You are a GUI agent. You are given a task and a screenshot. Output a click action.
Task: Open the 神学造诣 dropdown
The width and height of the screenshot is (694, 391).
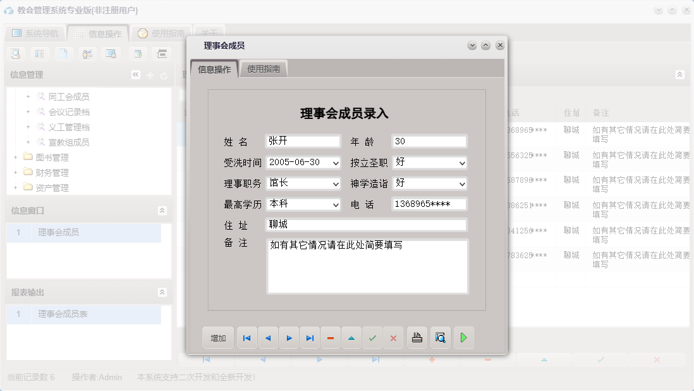[461, 183]
